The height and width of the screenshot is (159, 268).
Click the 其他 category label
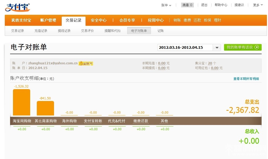(x=164, y=121)
